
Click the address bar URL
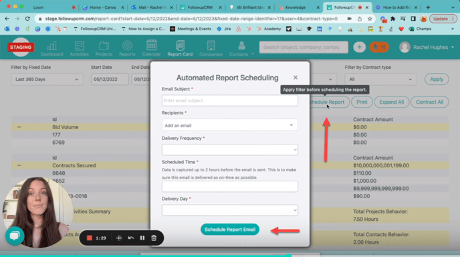pyautogui.click(x=191, y=19)
